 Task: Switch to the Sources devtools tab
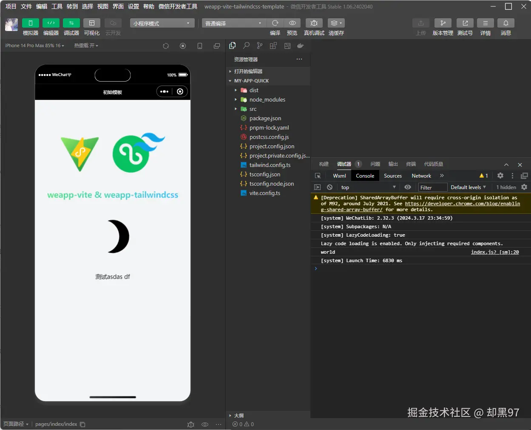(x=393, y=175)
